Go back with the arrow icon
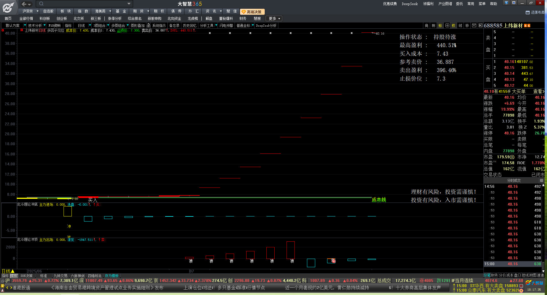547x295 pixels. click(x=24, y=4)
